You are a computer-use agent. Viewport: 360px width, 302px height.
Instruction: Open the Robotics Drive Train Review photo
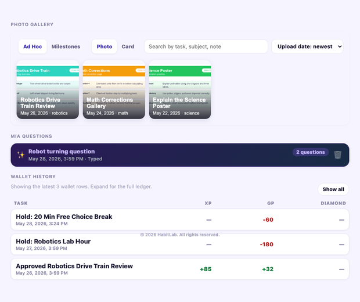[48, 90]
